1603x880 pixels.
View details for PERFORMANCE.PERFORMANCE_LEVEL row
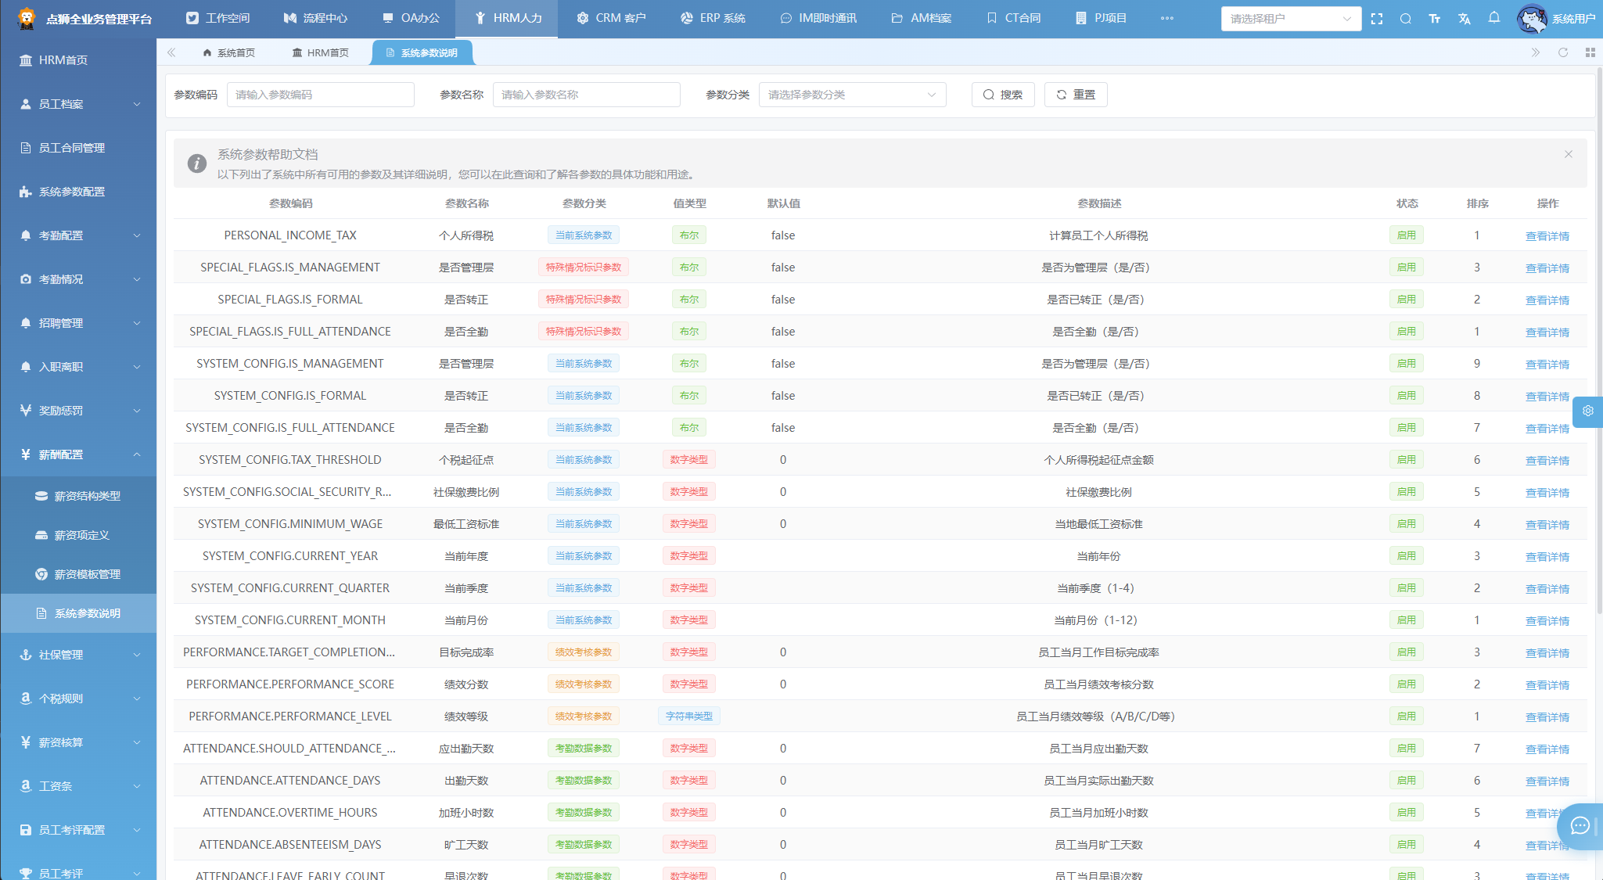pos(1547,717)
